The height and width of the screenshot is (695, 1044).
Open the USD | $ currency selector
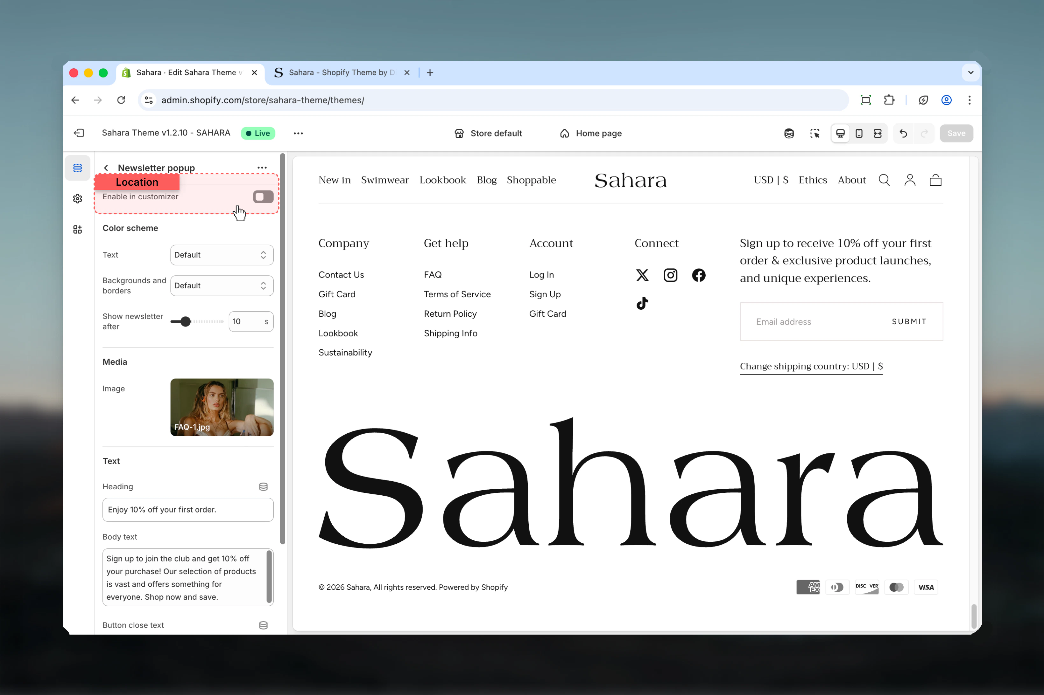click(771, 180)
